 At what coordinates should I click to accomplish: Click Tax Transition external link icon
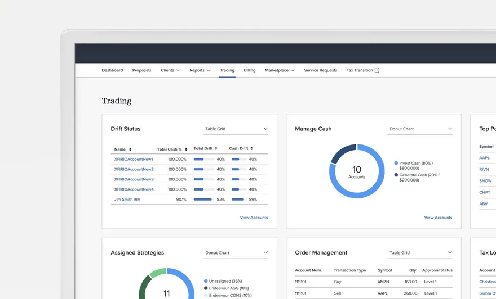377,70
